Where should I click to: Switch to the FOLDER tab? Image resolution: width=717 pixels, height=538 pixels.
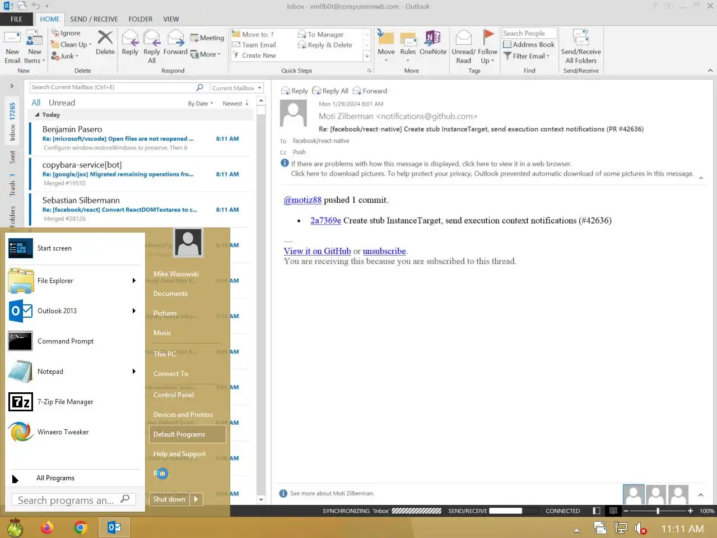141,19
